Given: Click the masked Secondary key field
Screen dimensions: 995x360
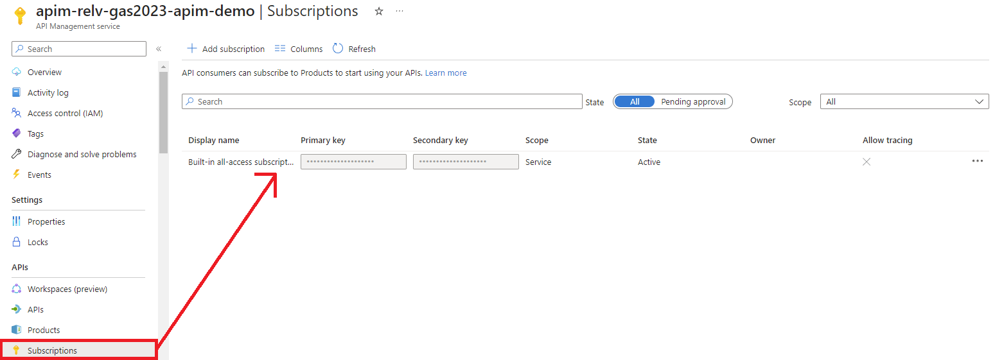Looking at the screenshot, I should click(x=466, y=162).
